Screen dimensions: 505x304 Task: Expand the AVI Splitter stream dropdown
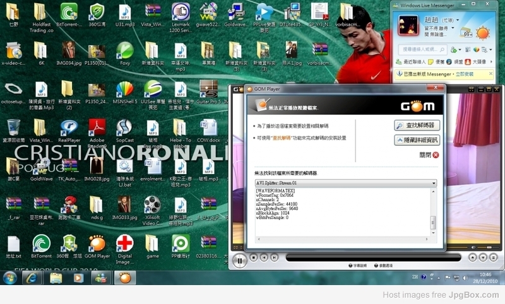click(x=433, y=184)
